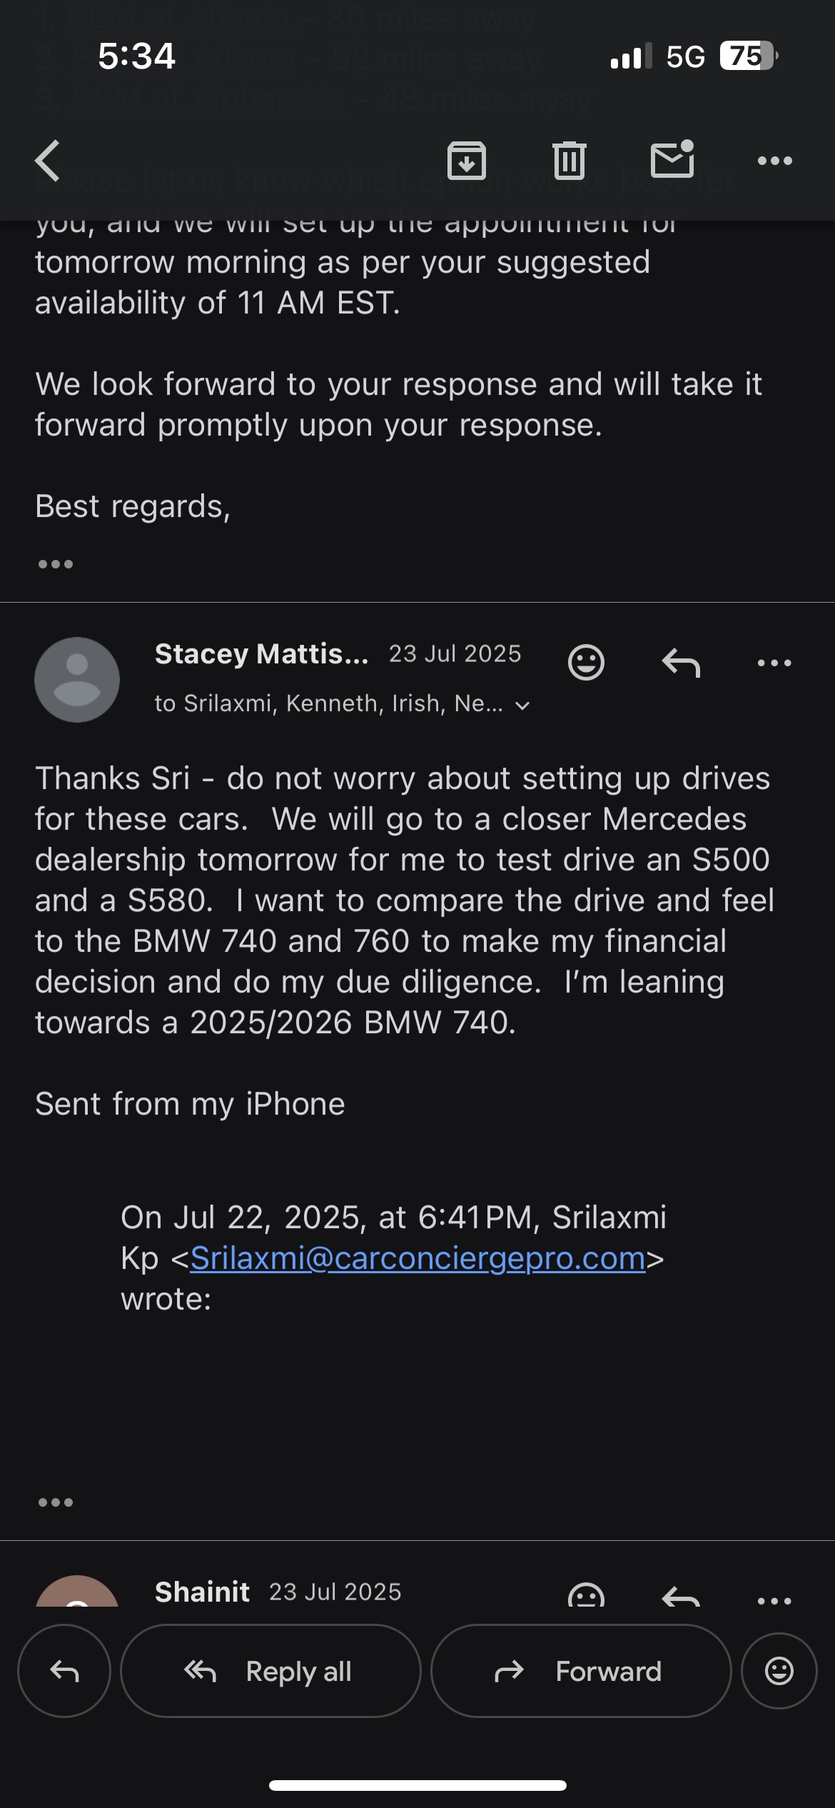Delete the conversation with trash icon
Viewport: 835px width, 1808px height.
pyautogui.click(x=569, y=160)
